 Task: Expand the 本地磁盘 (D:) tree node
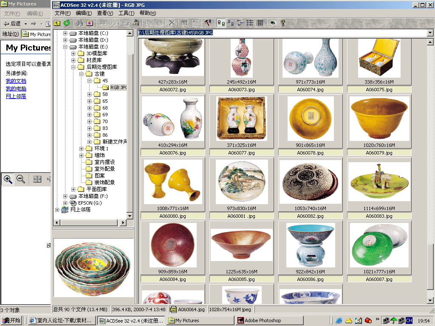[65, 40]
